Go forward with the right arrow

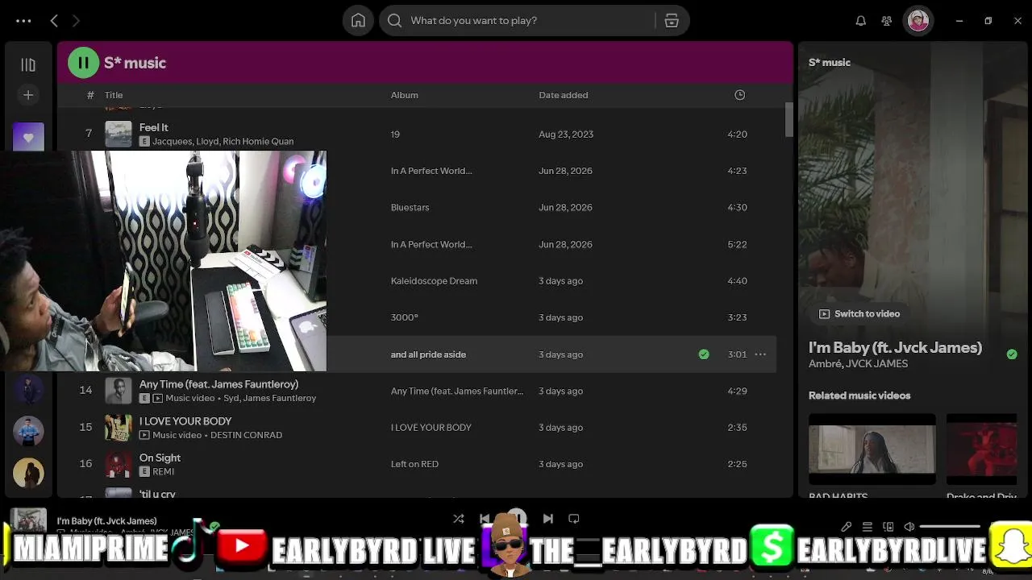click(76, 21)
